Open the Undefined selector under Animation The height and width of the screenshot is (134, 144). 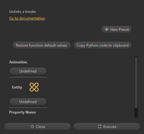(x=28, y=71)
